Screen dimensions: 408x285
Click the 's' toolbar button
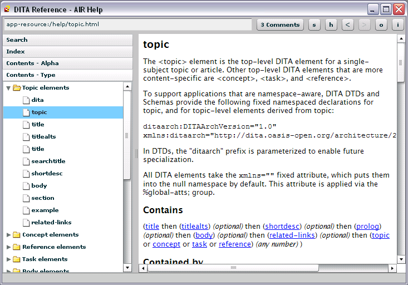pyautogui.click(x=314, y=24)
